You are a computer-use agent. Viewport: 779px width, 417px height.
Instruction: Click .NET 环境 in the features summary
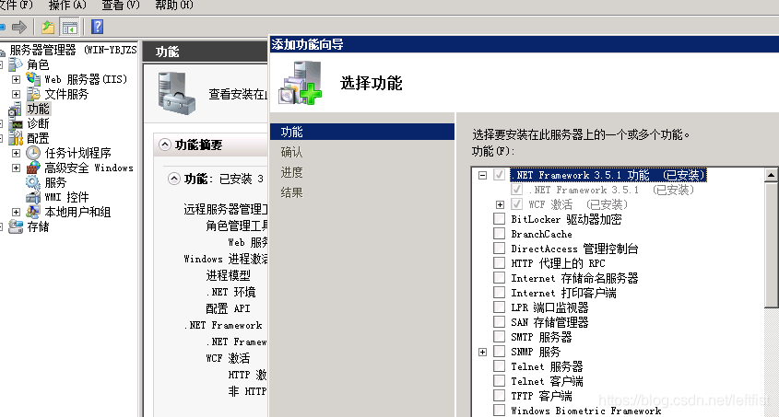point(231,292)
